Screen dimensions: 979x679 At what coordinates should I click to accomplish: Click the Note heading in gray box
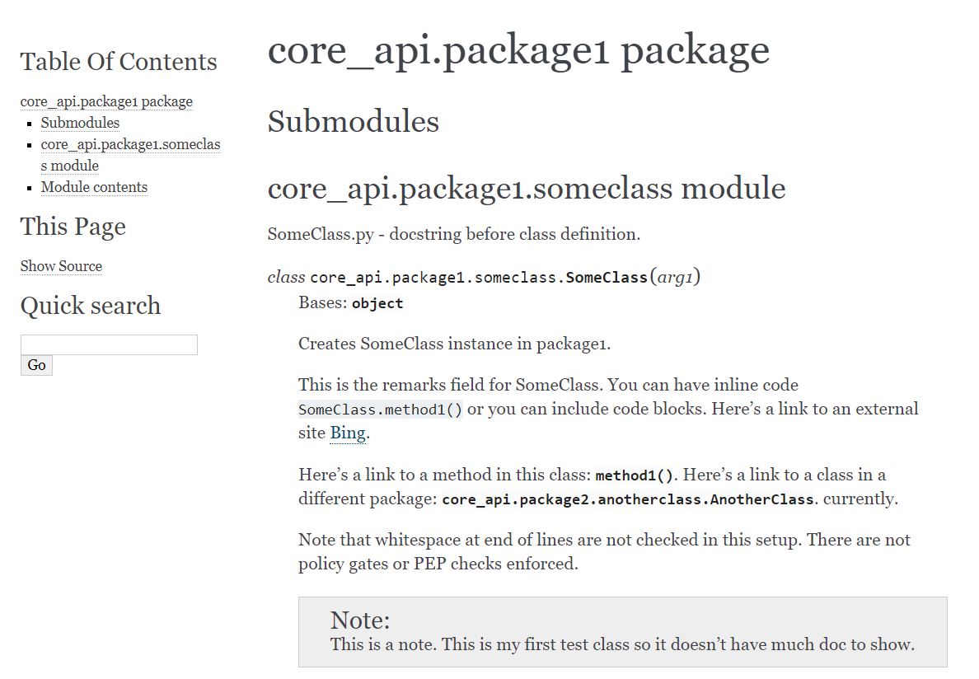coord(360,620)
